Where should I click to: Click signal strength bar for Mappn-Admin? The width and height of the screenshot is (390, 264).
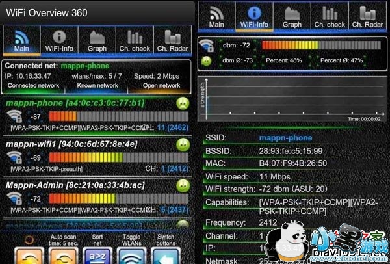[x=119, y=198]
